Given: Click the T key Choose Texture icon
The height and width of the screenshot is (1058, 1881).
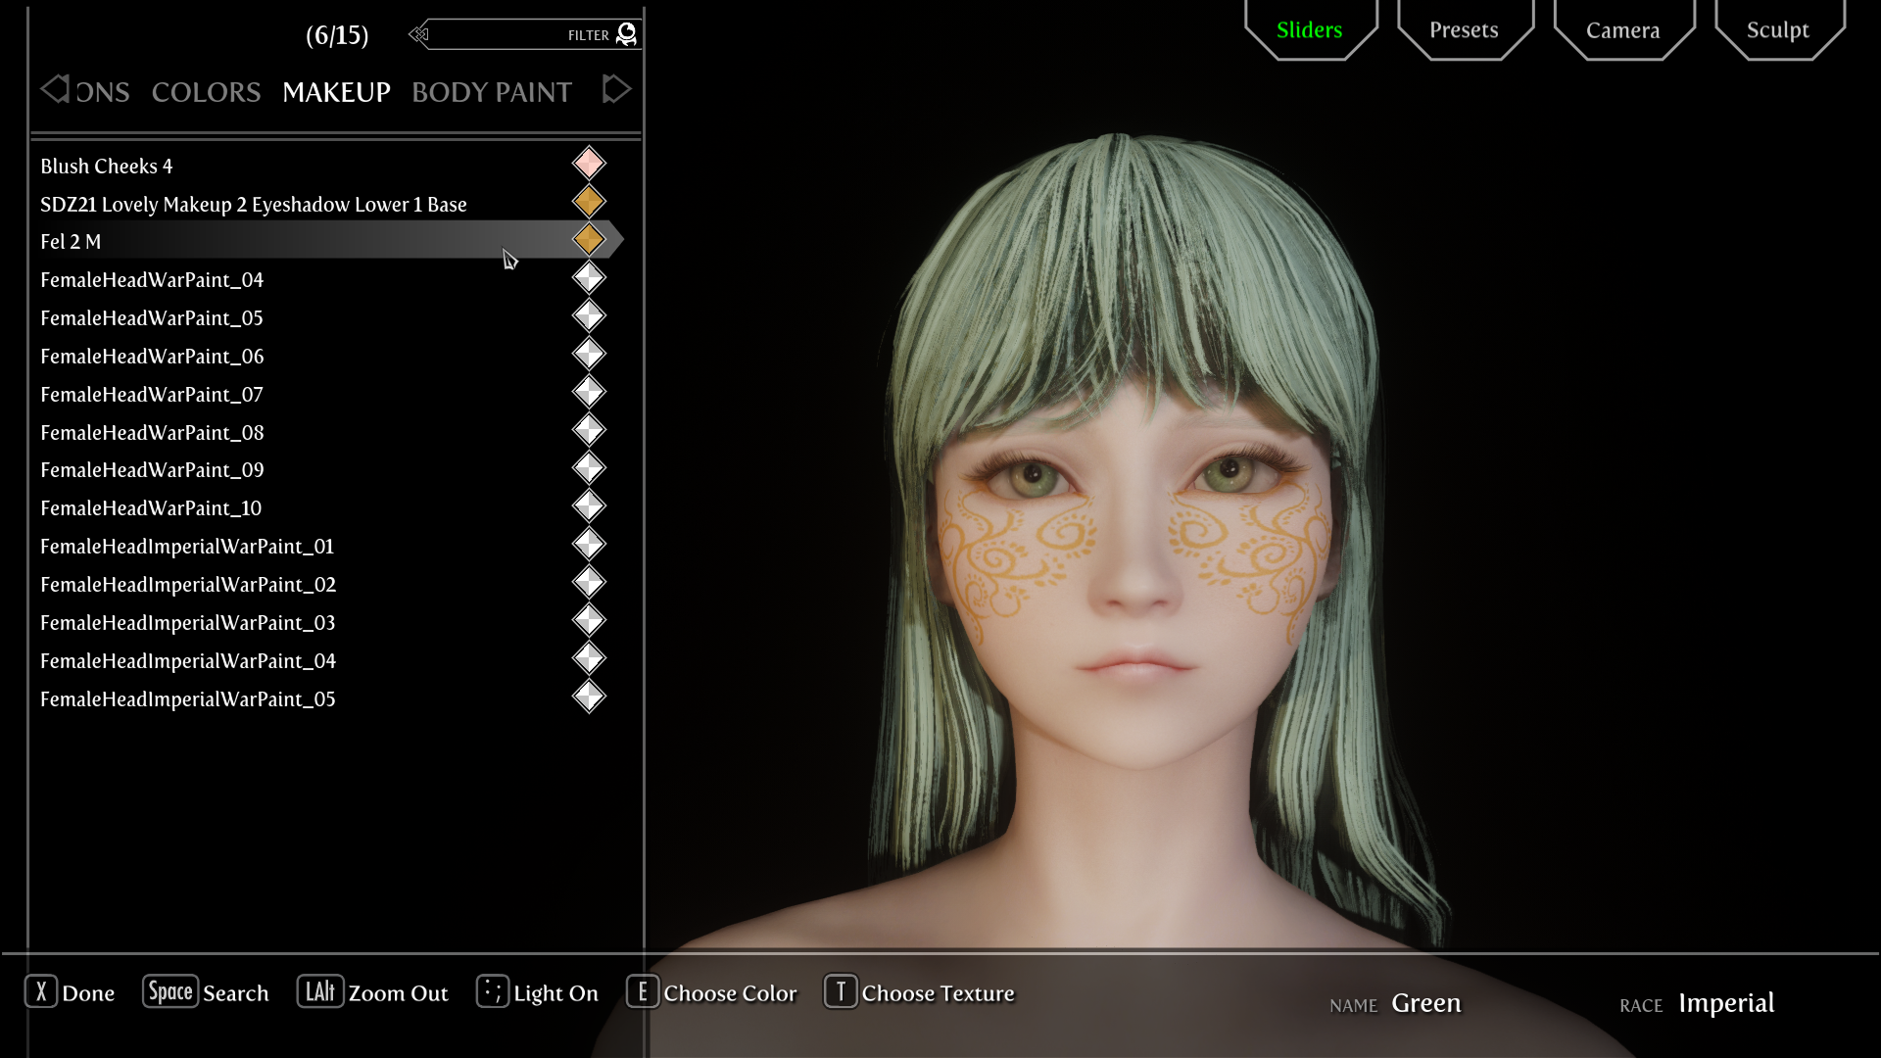Looking at the screenshot, I should click(841, 992).
